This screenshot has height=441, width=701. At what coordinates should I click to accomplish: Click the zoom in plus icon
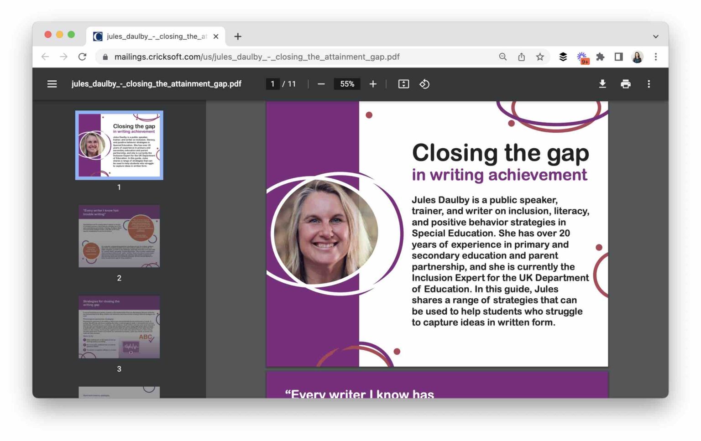coord(373,84)
